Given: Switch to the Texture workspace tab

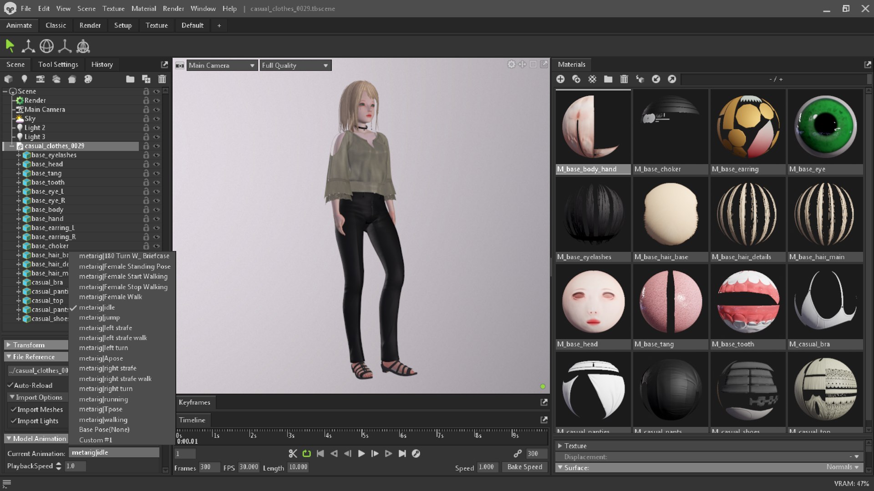Looking at the screenshot, I should tap(157, 25).
